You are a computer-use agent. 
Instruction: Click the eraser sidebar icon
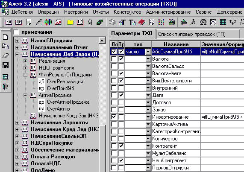point(6,56)
